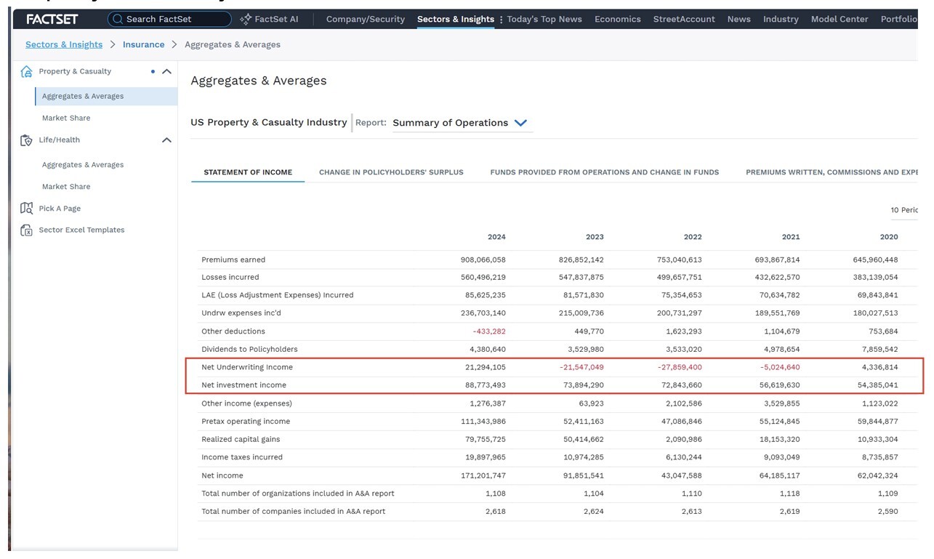Click the Insurance breadcrumb link

[x=143, y=44]
